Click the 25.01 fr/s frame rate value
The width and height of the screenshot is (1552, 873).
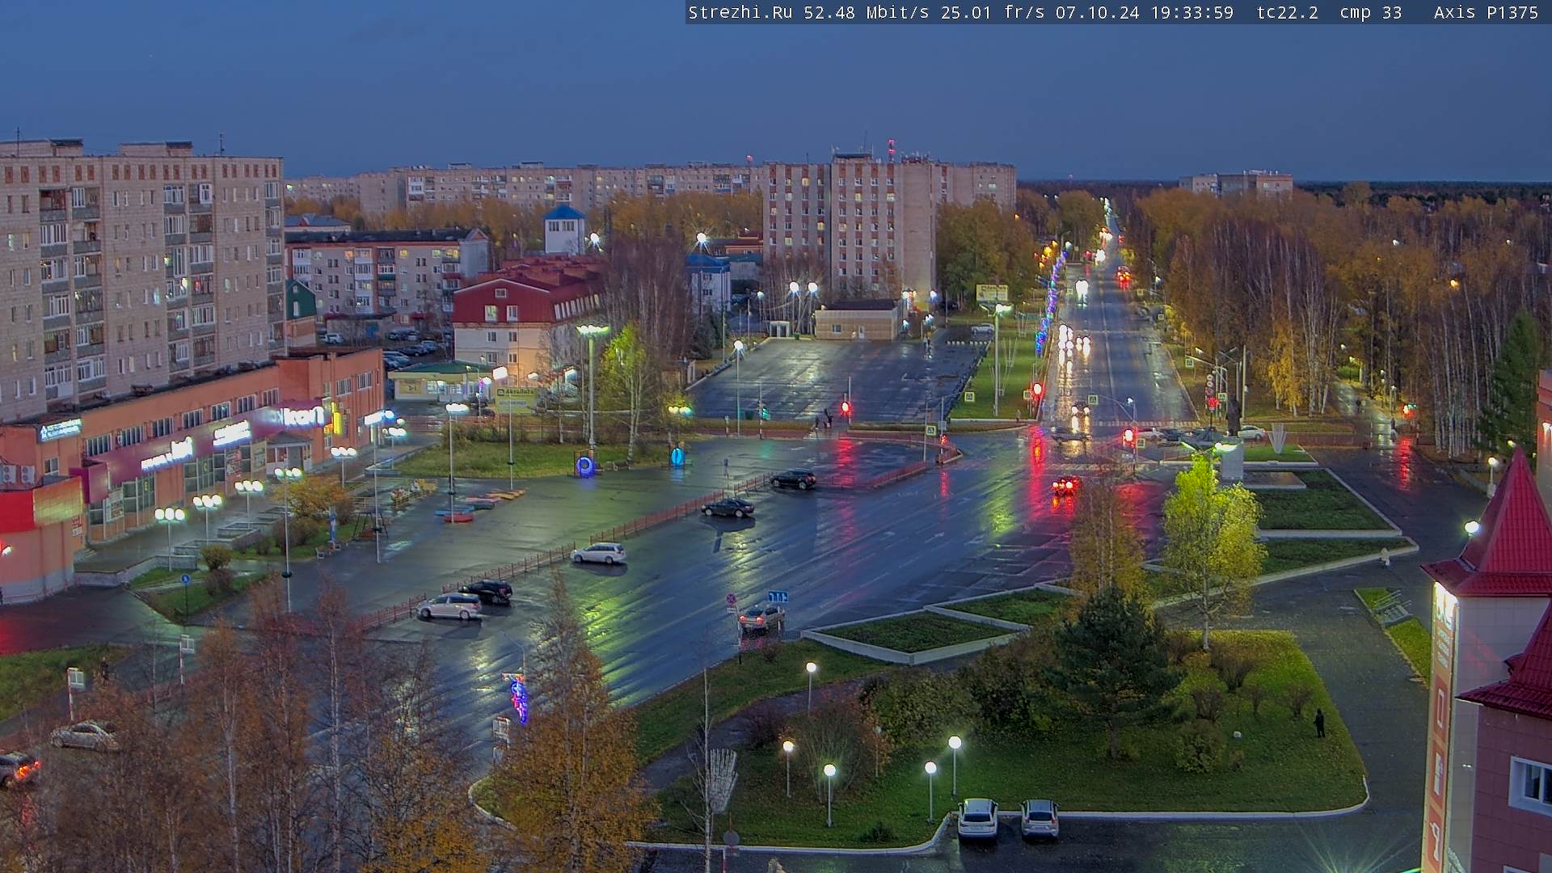993,12
